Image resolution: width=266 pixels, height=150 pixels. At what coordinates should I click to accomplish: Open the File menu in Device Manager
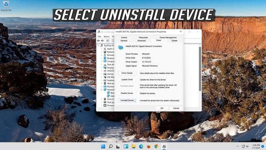coord(99,37)
